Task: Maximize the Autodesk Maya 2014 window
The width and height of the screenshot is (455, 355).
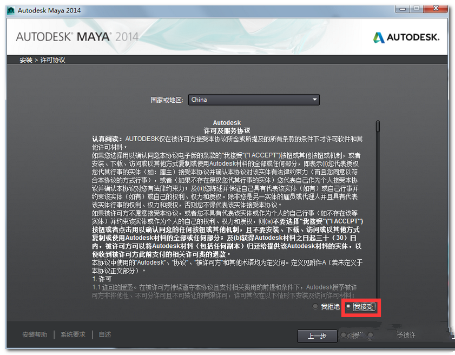Action: [417, 9]
